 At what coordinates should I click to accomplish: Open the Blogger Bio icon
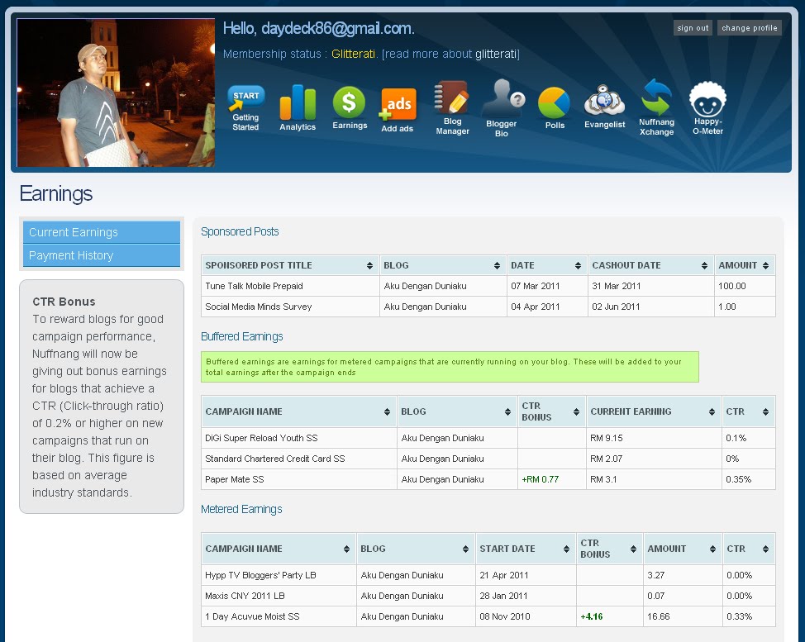502,107
